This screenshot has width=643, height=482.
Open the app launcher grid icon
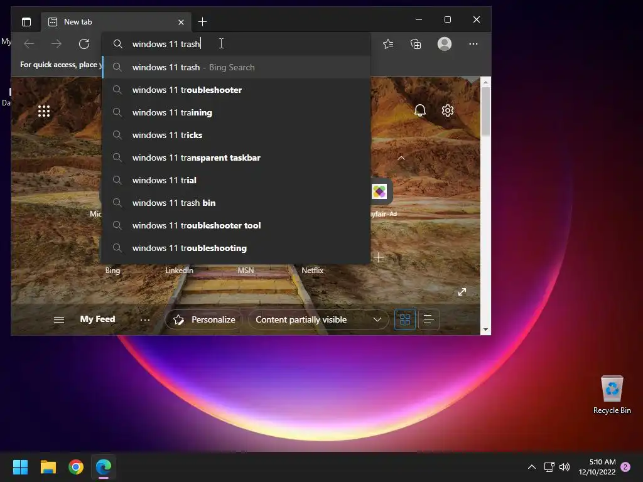pyautogui.click(x=44, y=111)
